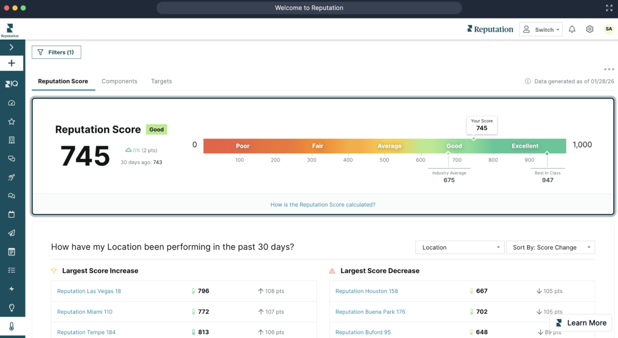The image size is (618, 338).
Task: Click the Industry Average 675 value
Action: click(449, 180)
